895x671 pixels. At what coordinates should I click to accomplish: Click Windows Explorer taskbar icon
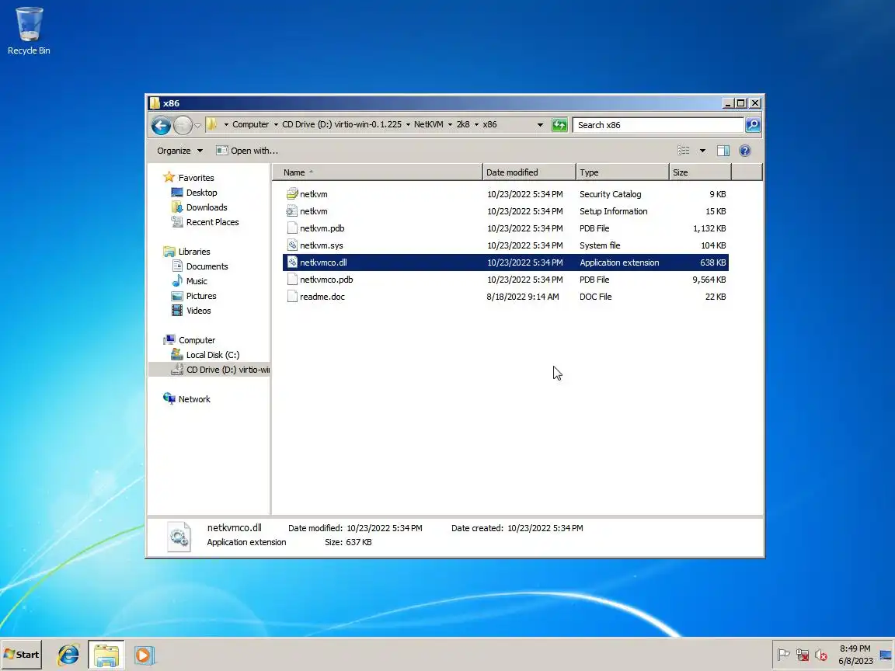point(106,655)
